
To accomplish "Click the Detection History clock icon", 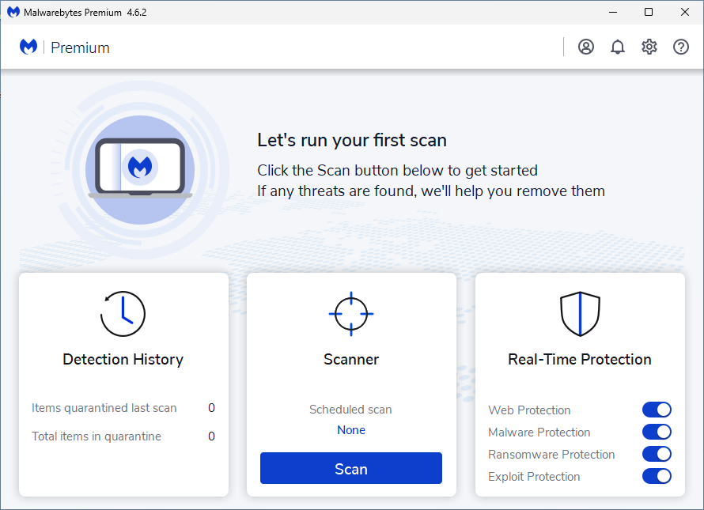I will click(123, 314).
